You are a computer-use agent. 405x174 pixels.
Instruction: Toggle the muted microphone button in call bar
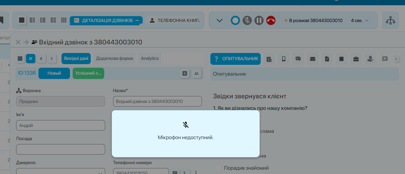click(247, 20)
